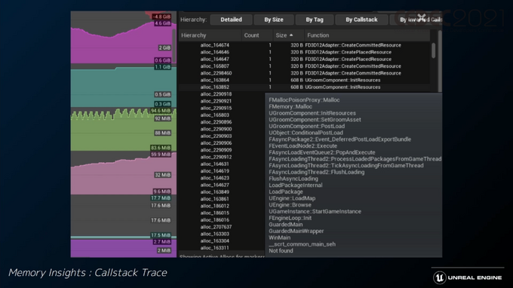Select row alloc_164627

(214, 185)
